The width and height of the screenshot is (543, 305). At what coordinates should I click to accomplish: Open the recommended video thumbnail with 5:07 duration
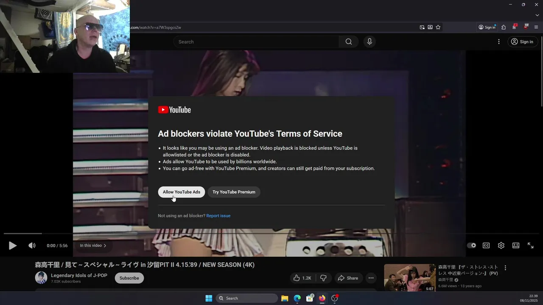click(x=410, y=278)
